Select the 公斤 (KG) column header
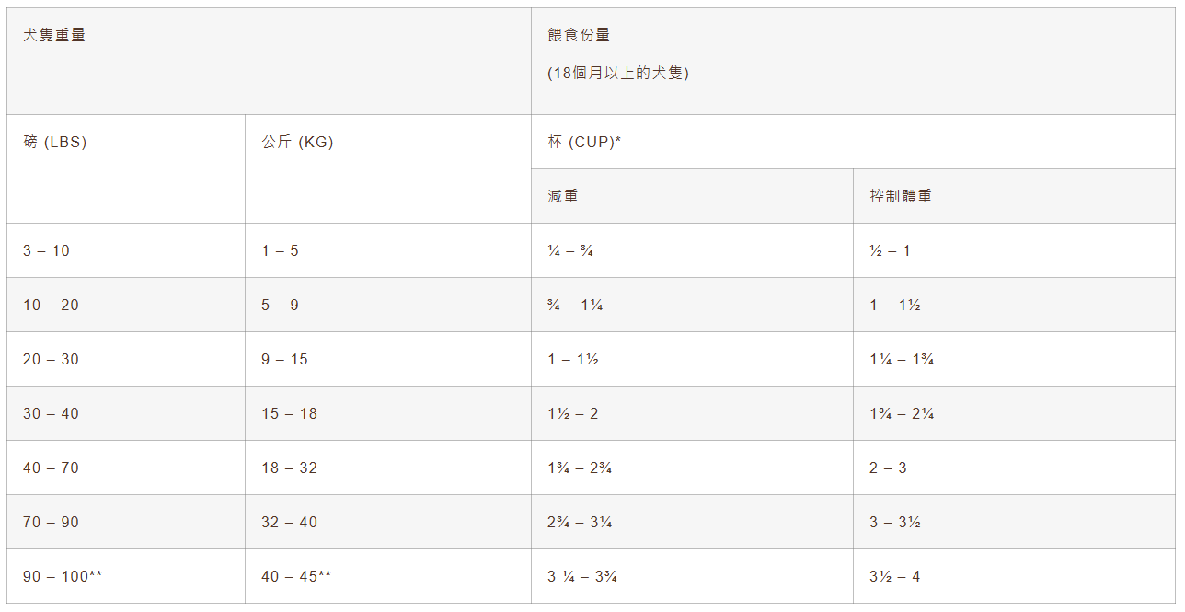 (297, 143)
